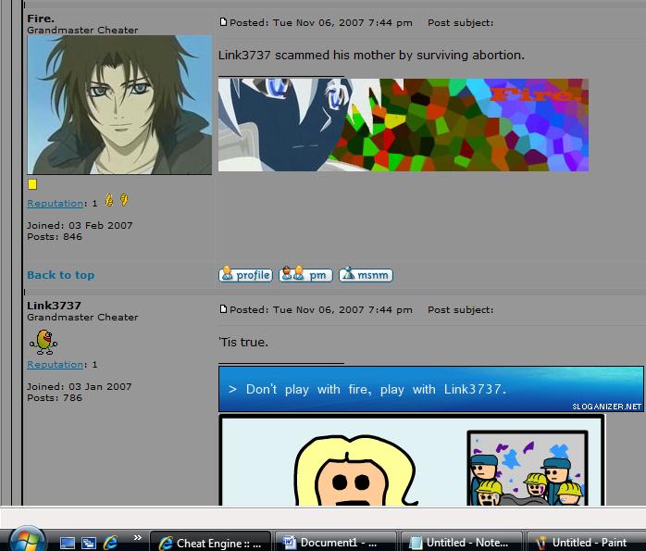Click Fire.'s colorful signature banner
The image size is (646, 551).
(x=404, y=125)
